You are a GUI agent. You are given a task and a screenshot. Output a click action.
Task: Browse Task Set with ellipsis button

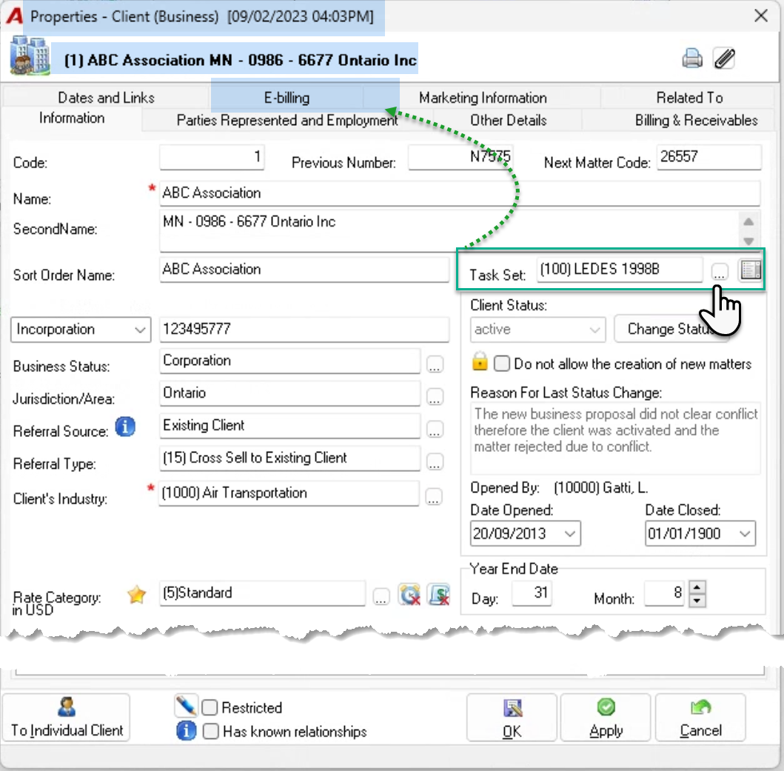(719, 272)
